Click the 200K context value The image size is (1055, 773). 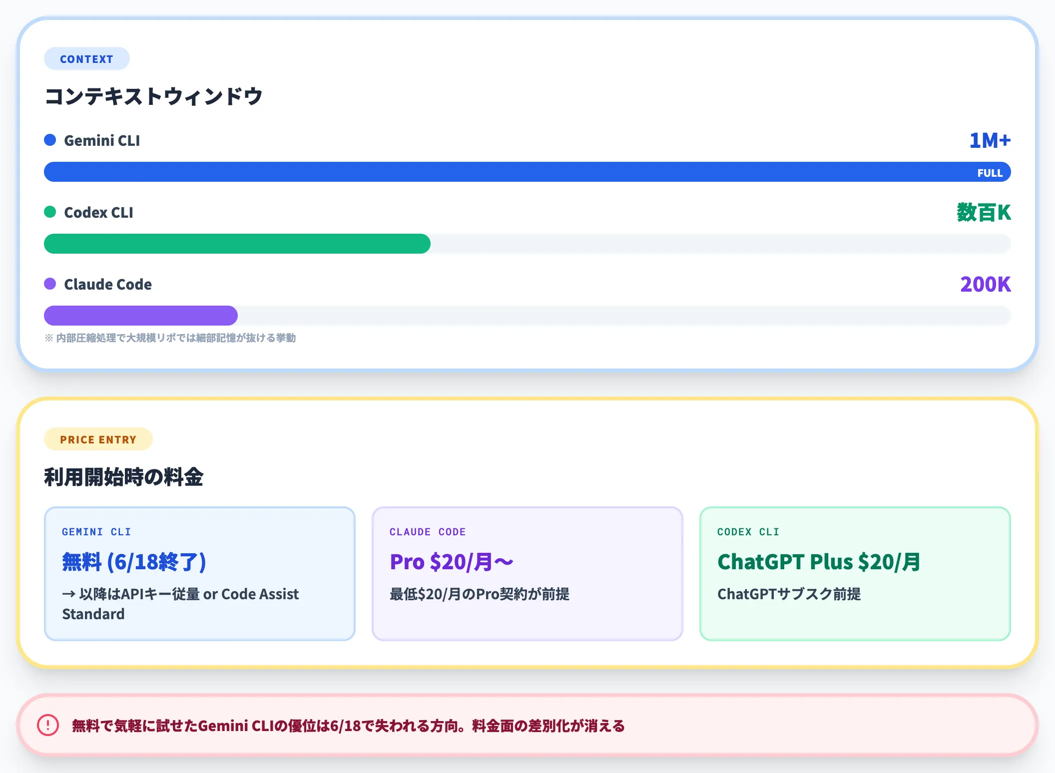click(986, 284)
